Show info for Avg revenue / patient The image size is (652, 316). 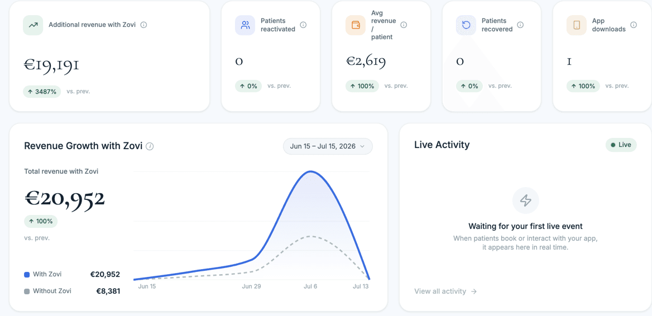[x=404, y=25]
